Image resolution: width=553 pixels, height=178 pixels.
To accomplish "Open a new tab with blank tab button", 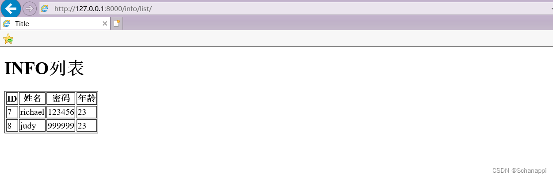I will pos(117,23).
